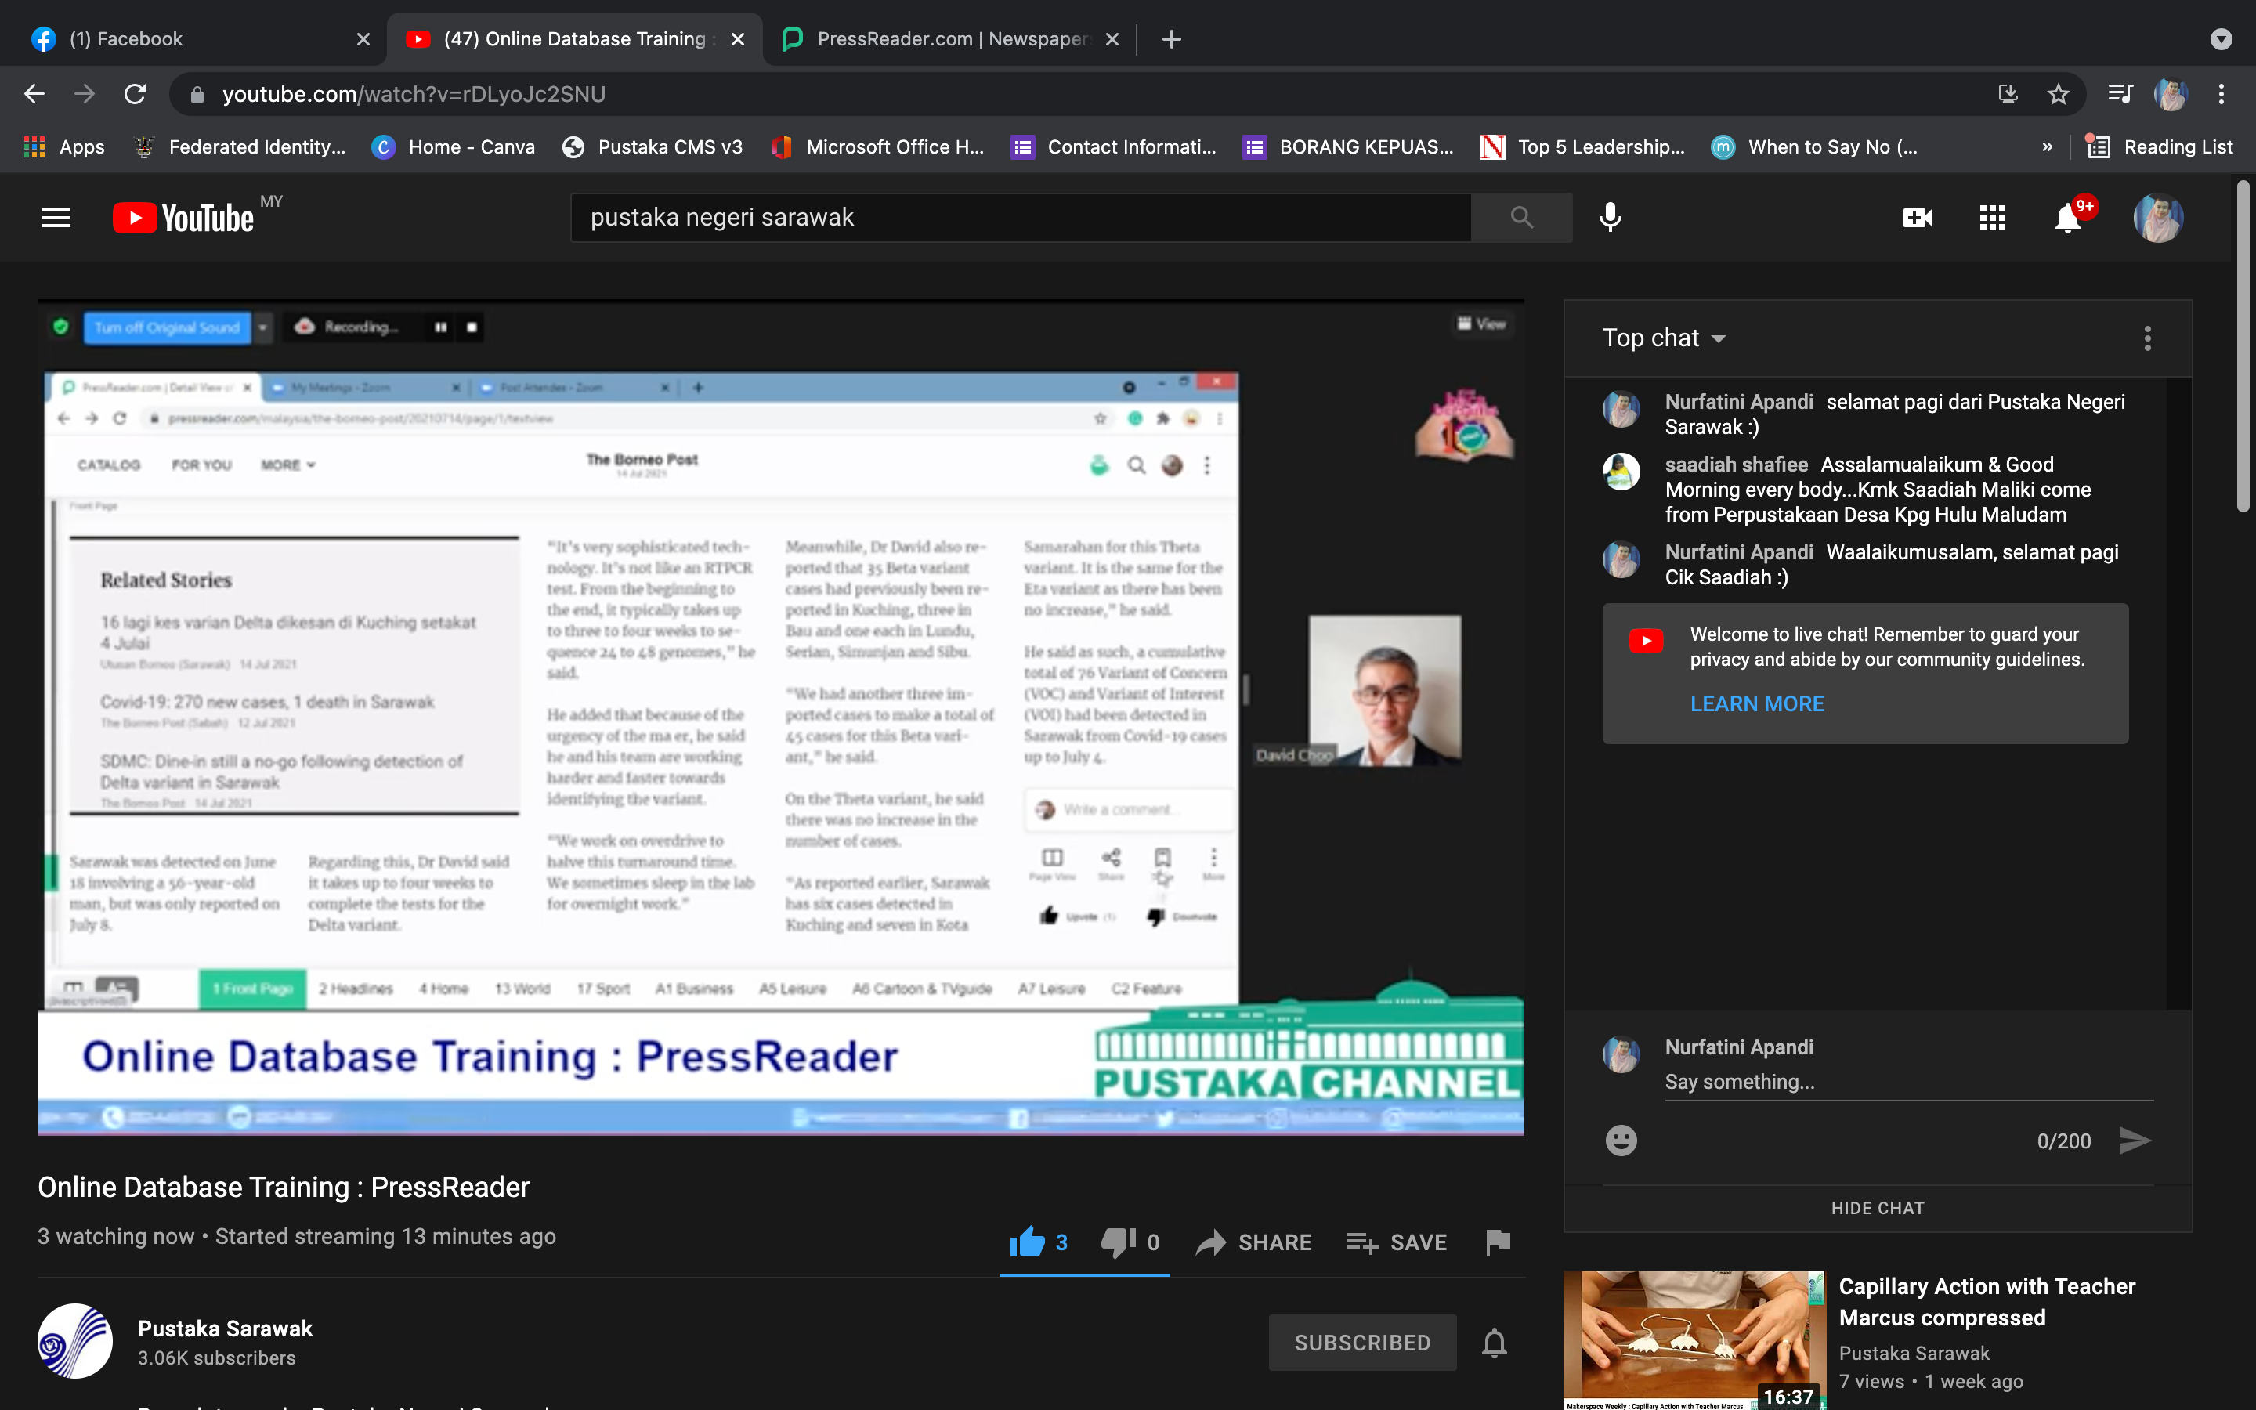Open the Apps bookmark shortcut
Screen dimensions: 2256x1410
tap(64, 147)
